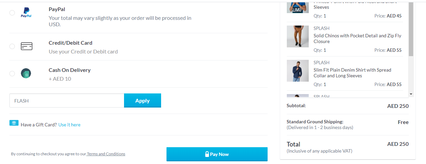Click the Slim Fit Plain Denim Shirt title
426x164 pixels.
click(352, 73)
